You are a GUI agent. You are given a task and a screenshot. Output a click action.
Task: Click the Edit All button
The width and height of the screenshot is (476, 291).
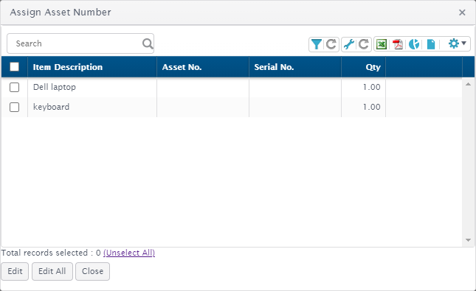point(52,271)
